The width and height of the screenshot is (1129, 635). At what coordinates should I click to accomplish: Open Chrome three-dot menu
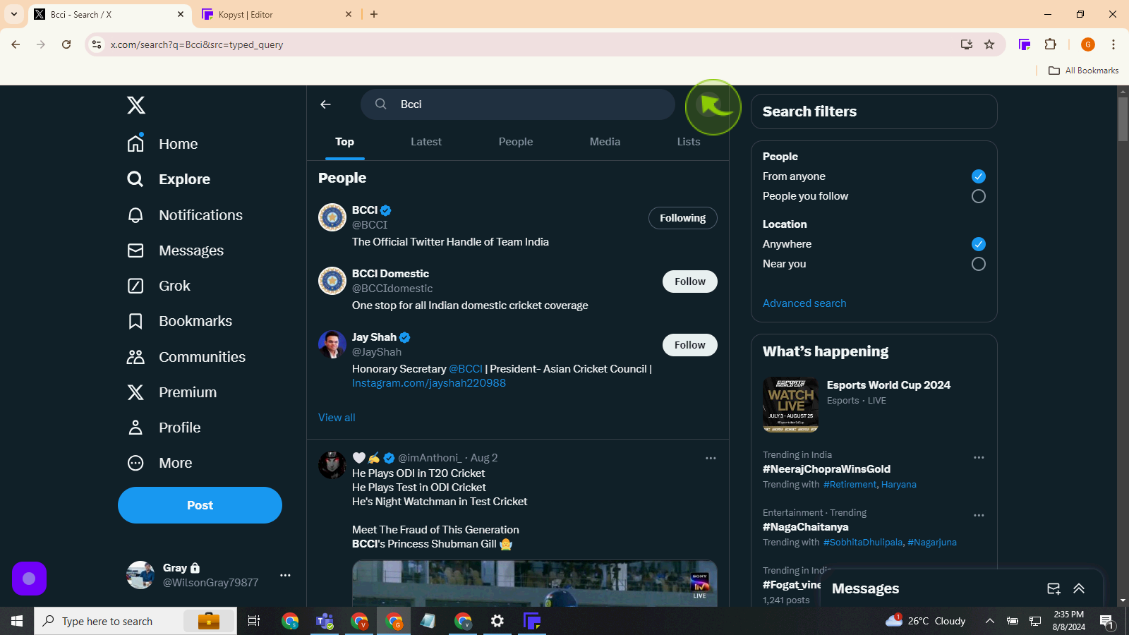(1113, 44)
